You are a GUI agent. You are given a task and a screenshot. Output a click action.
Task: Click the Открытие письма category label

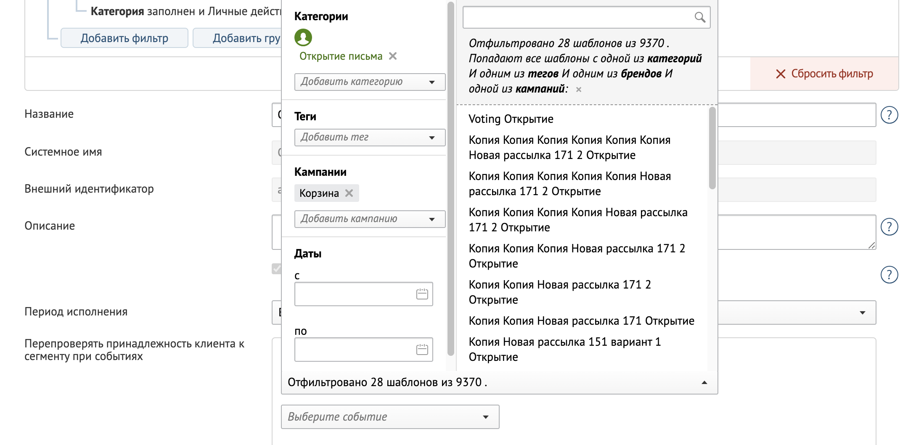pyautogui.click(x=341, y=56)
